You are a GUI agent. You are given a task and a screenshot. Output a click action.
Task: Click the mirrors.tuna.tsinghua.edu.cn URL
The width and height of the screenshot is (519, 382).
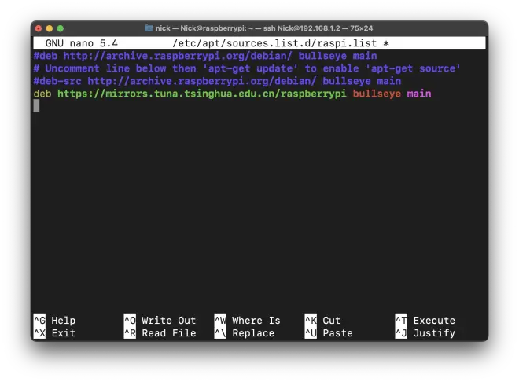click(202, 94)
